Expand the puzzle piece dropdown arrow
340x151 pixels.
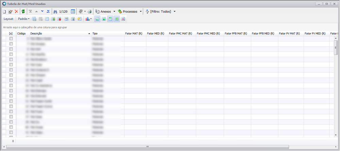tap(85, 12)
